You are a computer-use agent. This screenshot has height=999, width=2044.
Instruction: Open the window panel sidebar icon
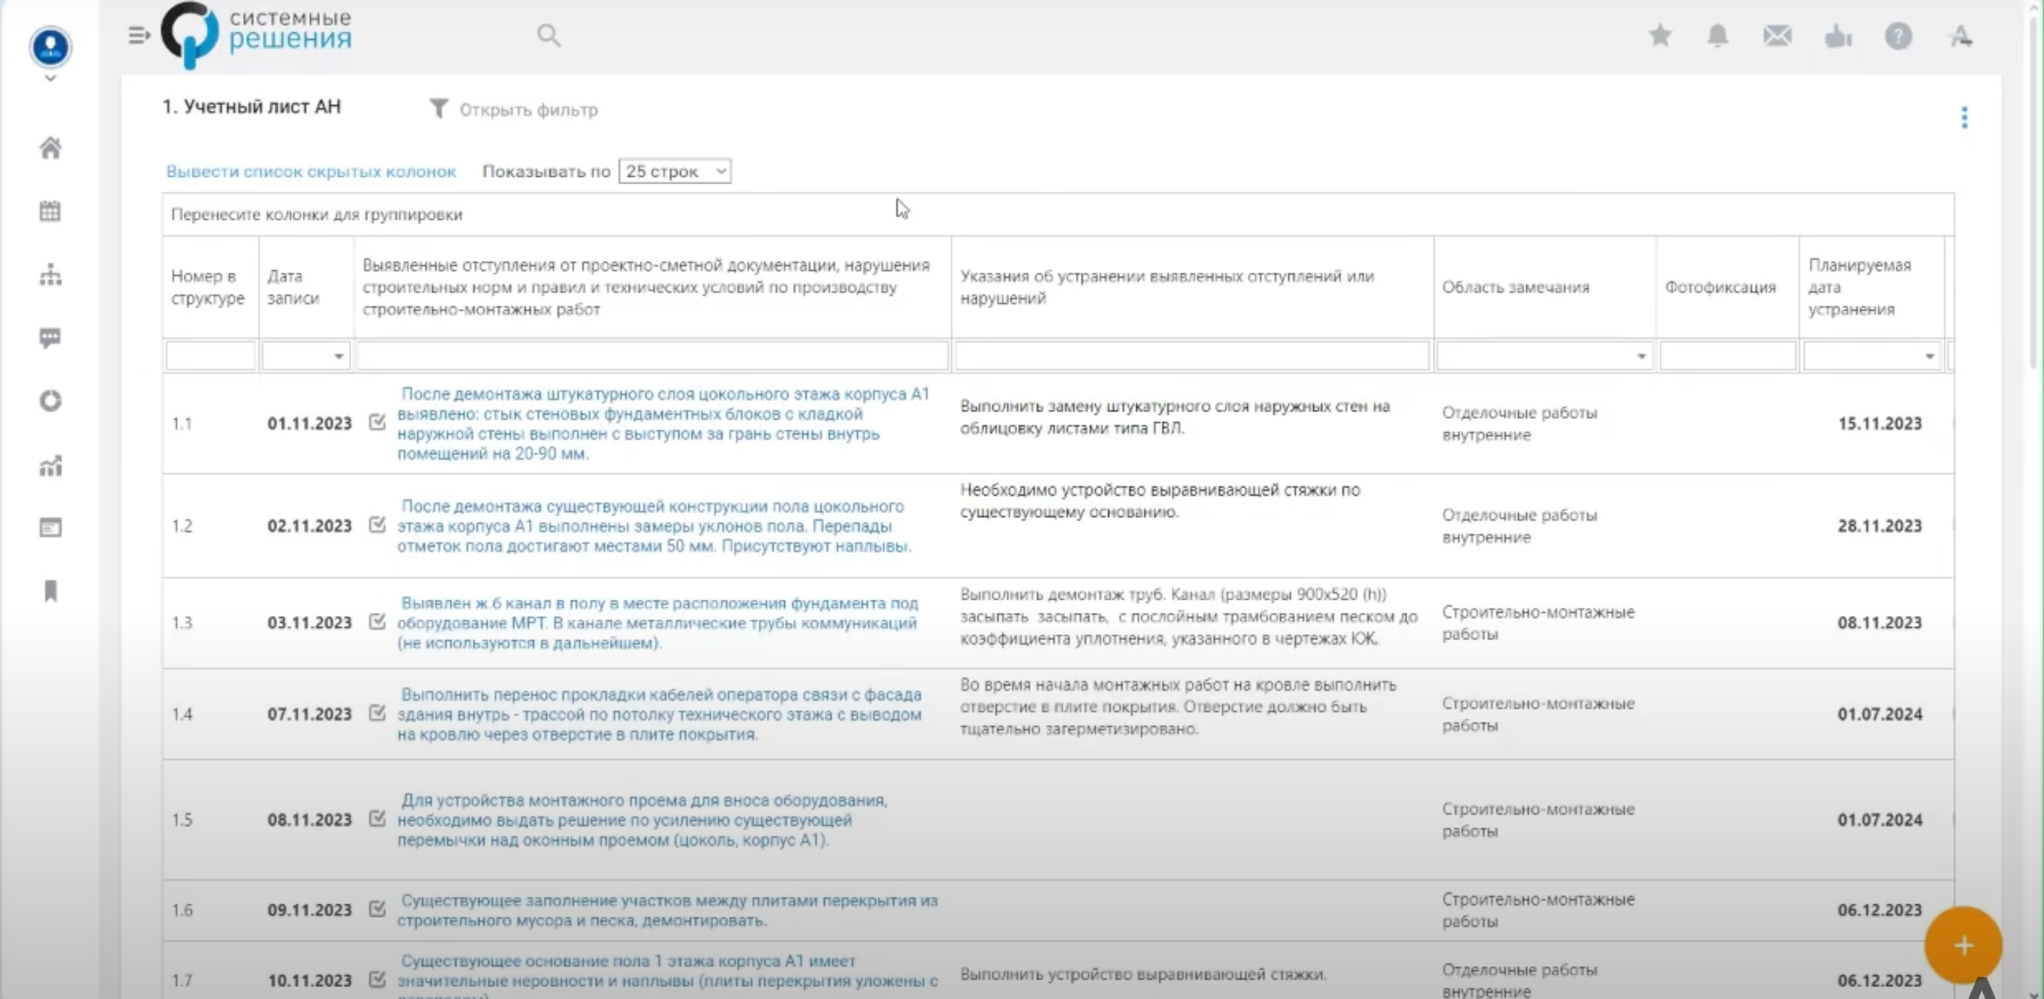tap(50, 527)
